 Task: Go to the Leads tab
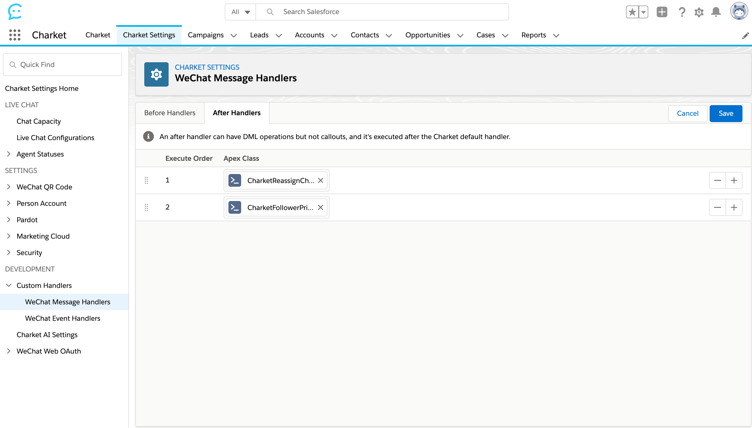pos(259,35)
